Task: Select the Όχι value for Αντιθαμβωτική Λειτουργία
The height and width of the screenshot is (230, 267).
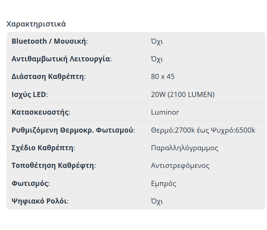Action: point(157,59)
